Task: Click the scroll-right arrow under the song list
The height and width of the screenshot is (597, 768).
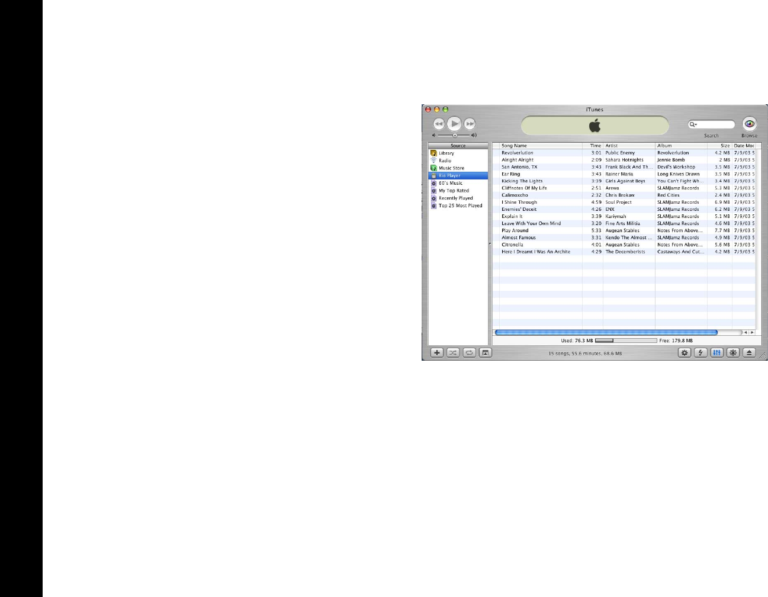Action: click(x=752, y=333)
